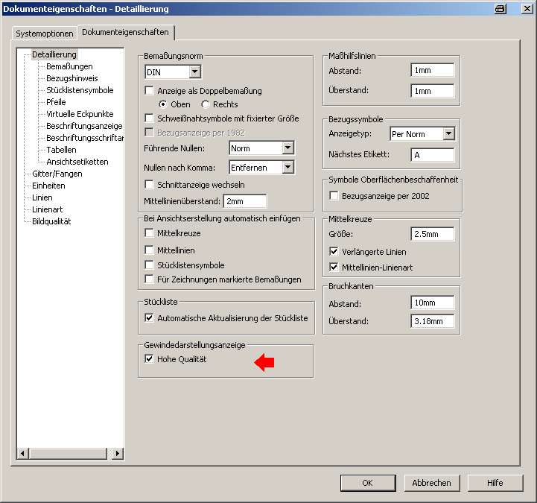
Task: Select Beschriftungsschriftart tree item
Action: tap(85, 138)
